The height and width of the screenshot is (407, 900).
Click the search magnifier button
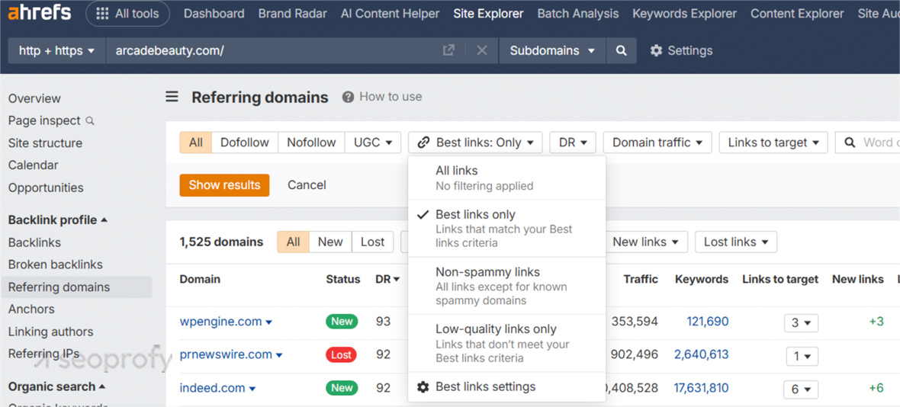tap(621, 50)
